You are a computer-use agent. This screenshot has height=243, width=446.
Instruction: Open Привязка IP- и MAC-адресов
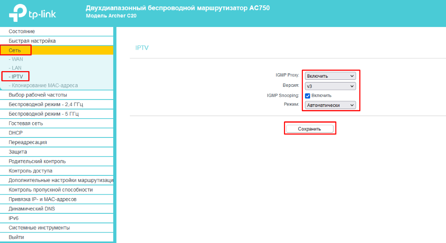tap(57, 199)
